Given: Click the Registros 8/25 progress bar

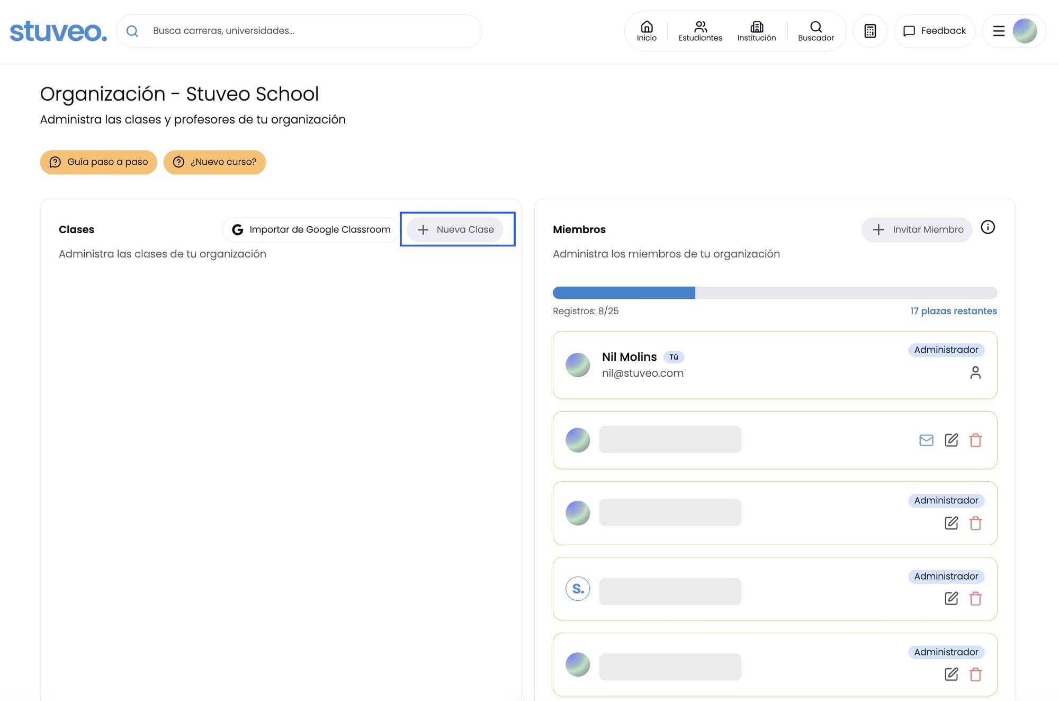Looking at the screenshot, I should click(x=775, y=292).
